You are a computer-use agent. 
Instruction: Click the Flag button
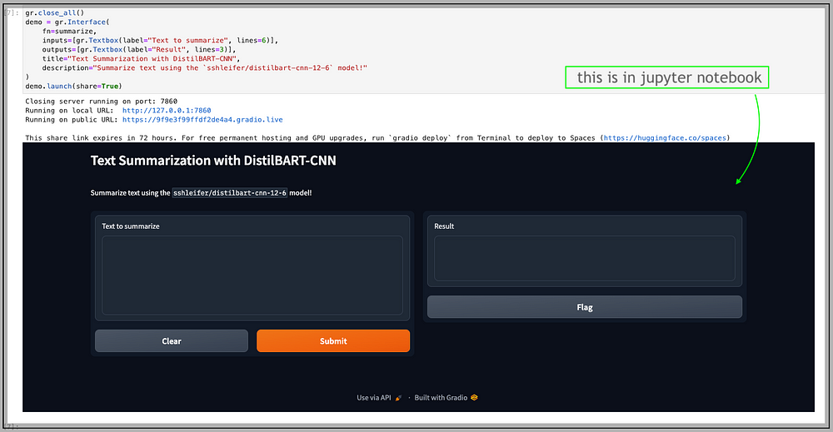click(x=585, y=307)
